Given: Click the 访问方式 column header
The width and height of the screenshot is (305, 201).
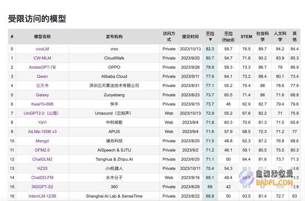Looking at the screenshot, I should tap(169, 37).
